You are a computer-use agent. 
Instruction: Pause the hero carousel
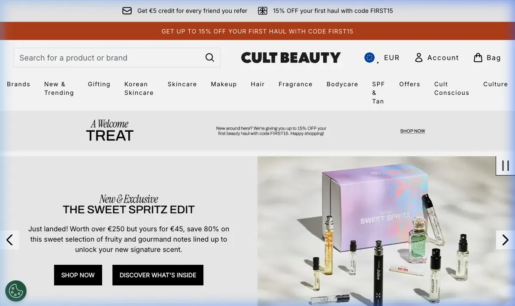[506, 166]
